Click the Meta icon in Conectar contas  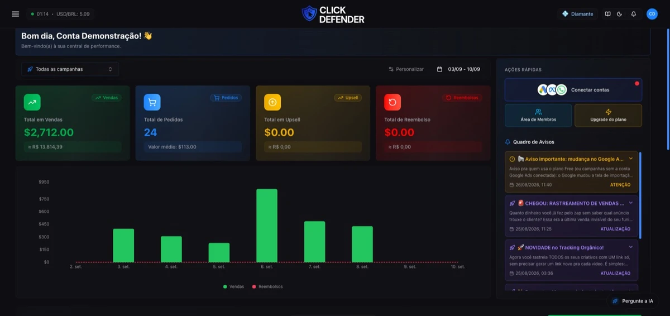click(x=552, y=90)
